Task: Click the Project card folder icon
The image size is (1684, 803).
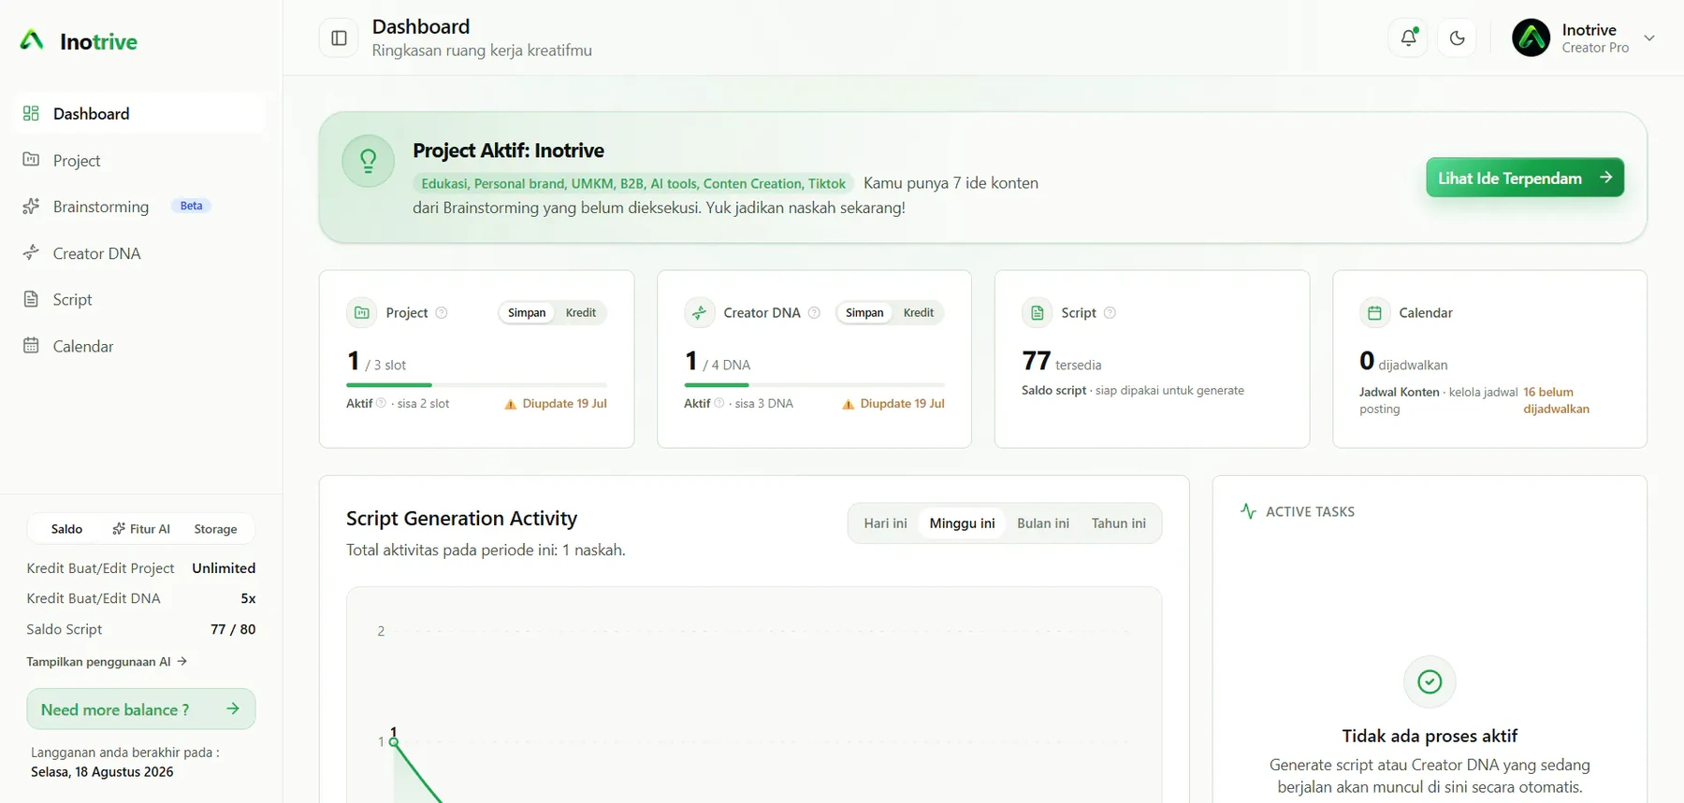Action: [361, 312]
